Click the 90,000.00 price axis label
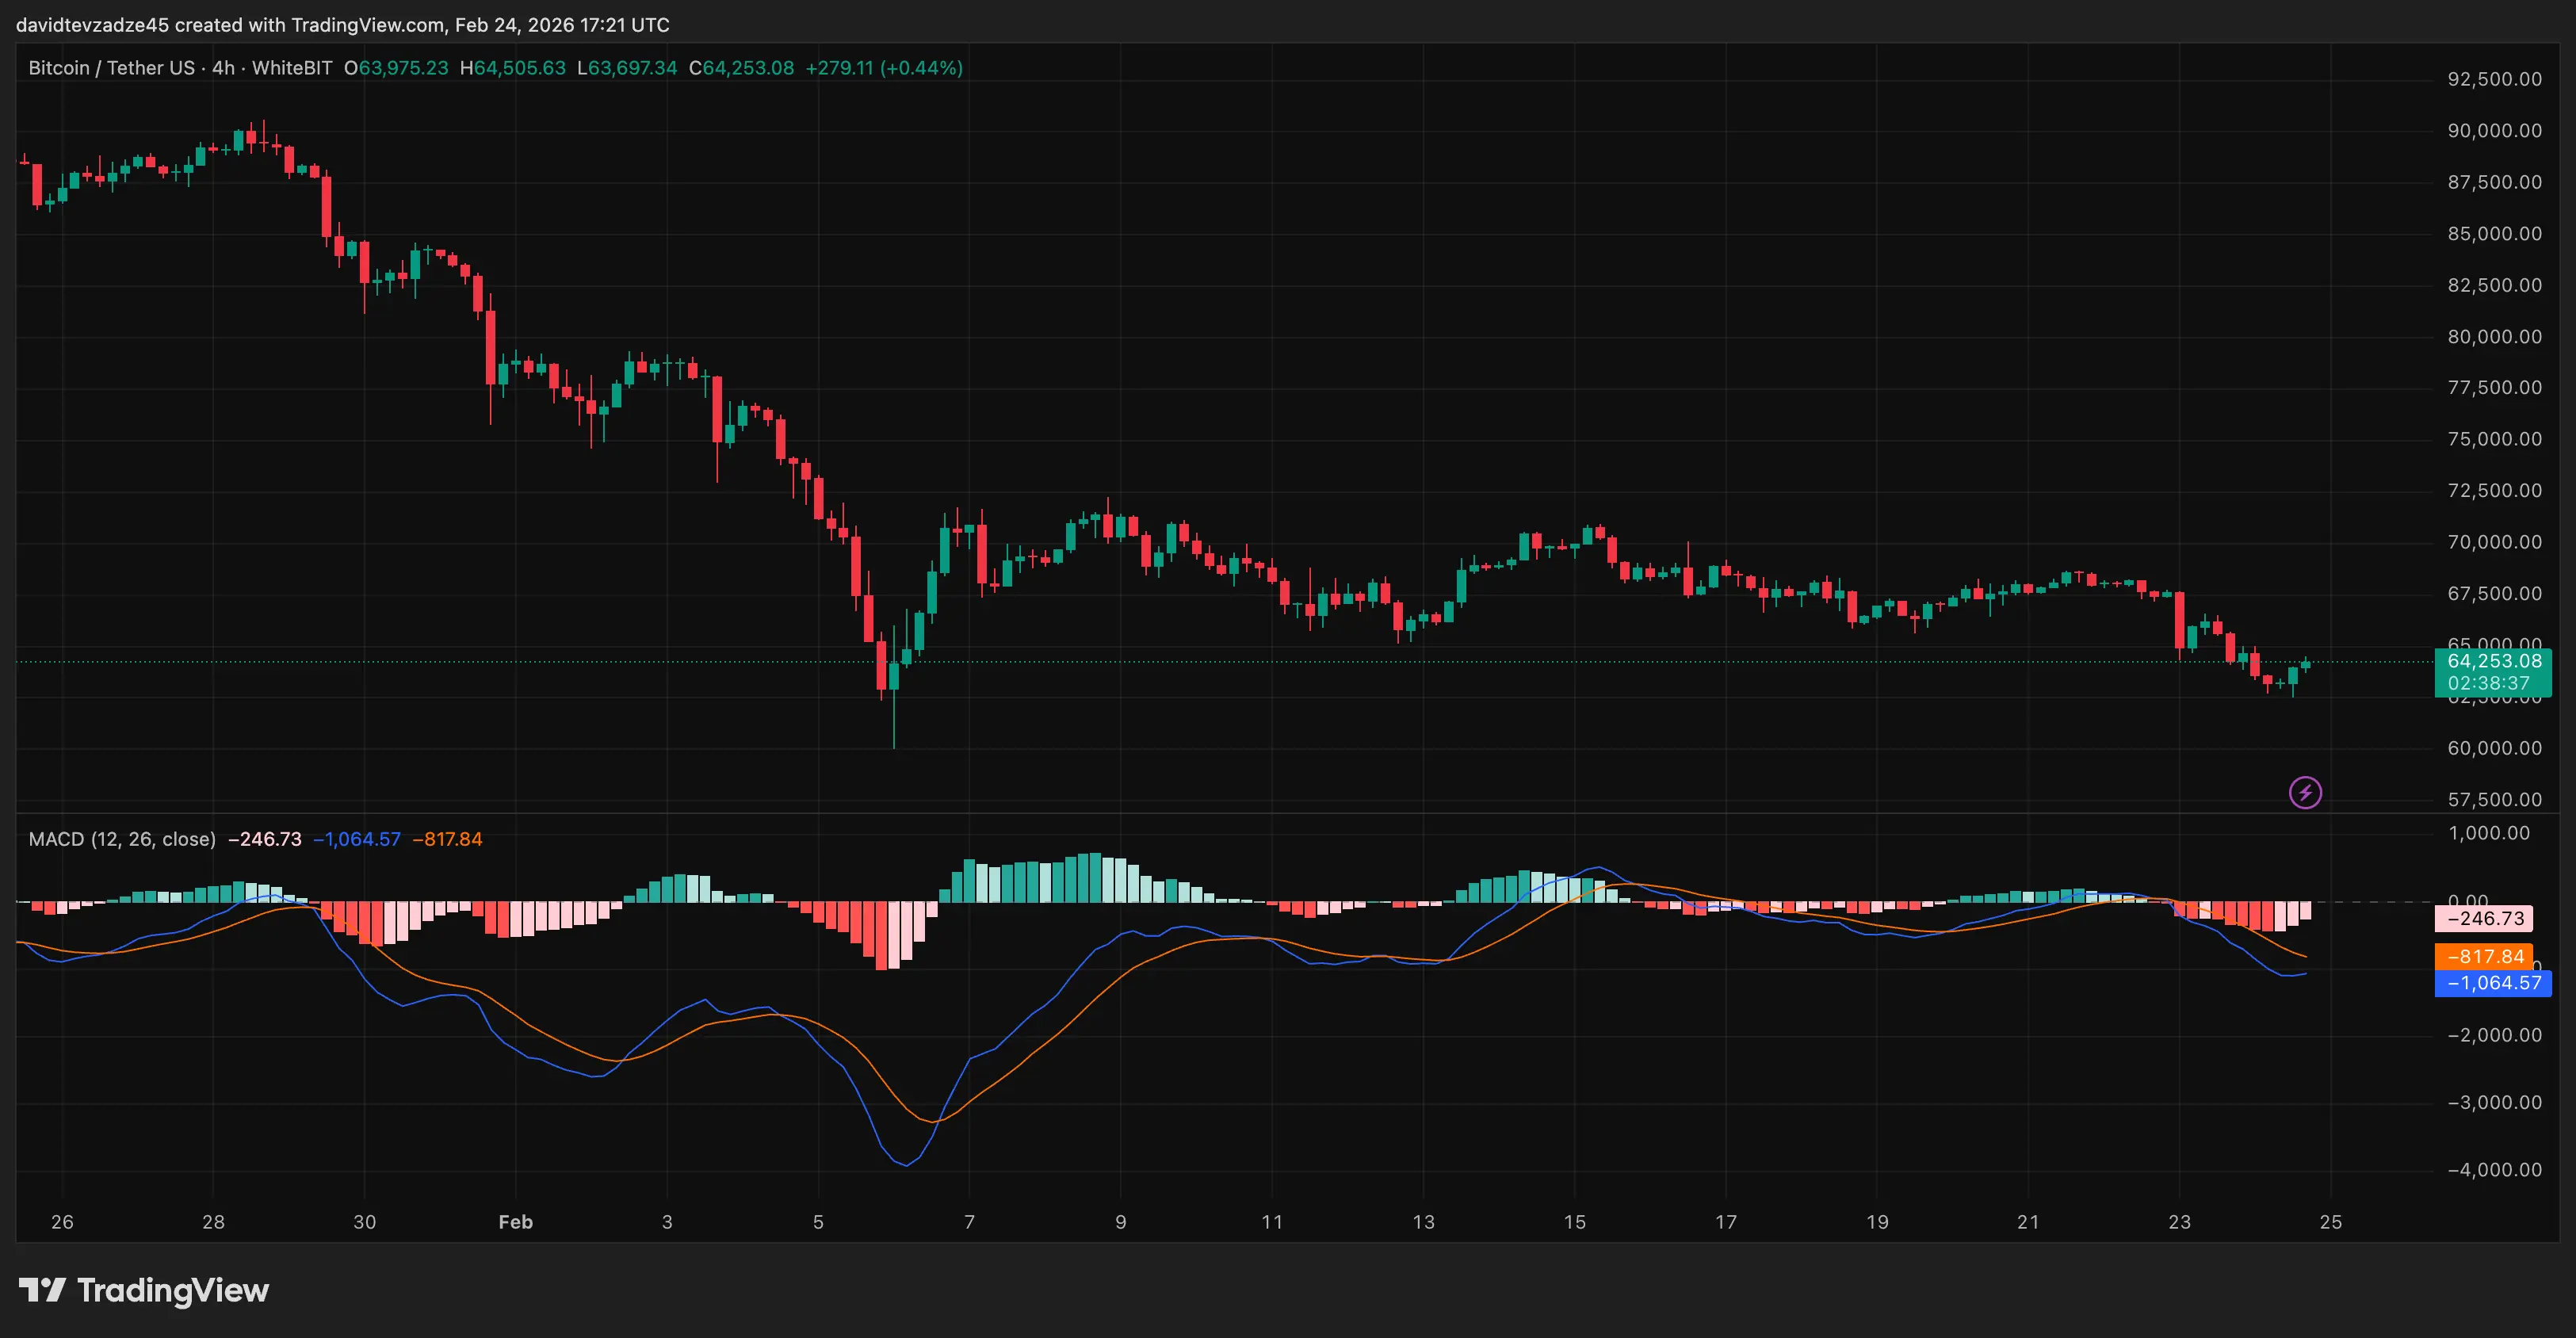 2494,131
